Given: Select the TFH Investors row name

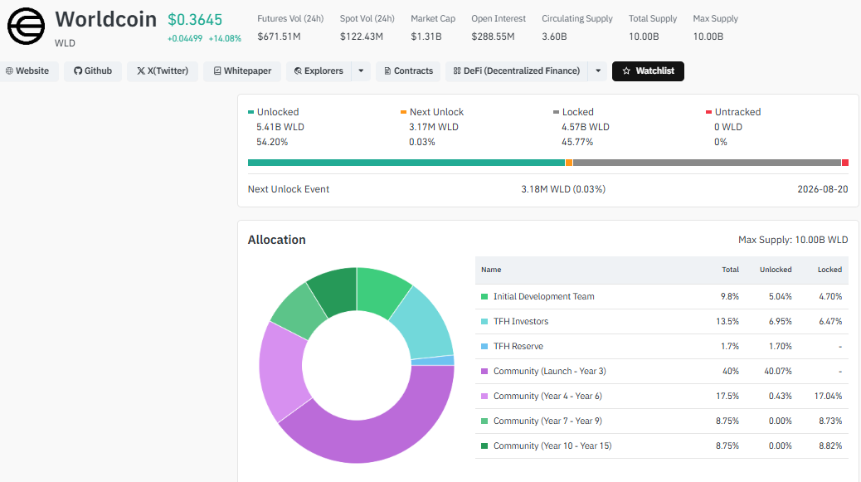Looking at the screenshot, I should 521,321.
